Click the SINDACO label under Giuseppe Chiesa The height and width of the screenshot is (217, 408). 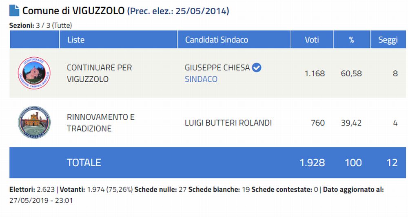pos(201,79)
